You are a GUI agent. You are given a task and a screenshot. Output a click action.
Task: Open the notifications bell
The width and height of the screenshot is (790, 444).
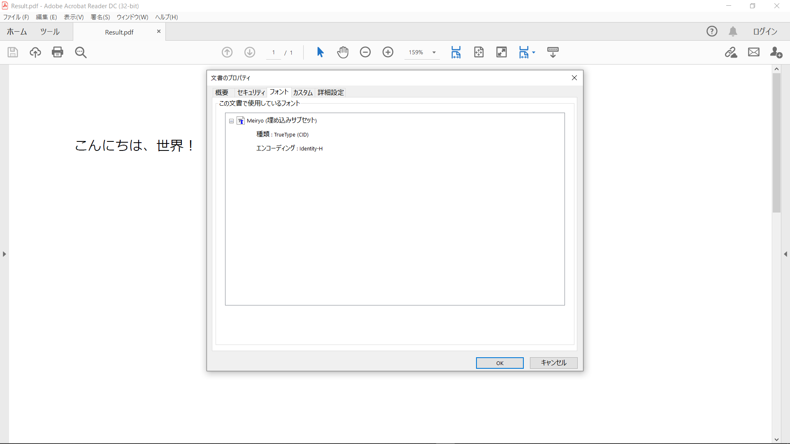733,31
